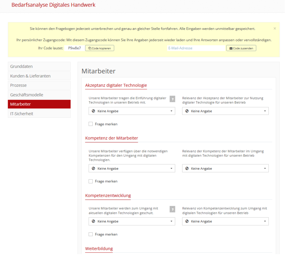Dismiss the yellow info banner

point(275,29)
